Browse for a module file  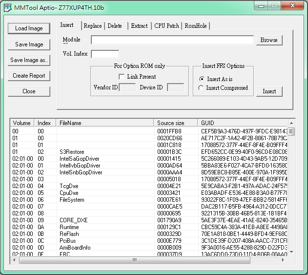pos(269,40)
